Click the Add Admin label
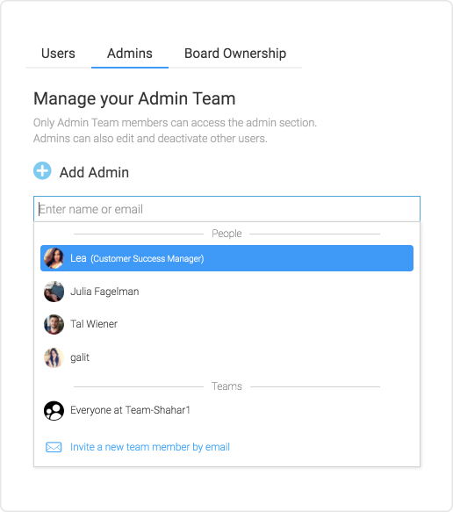The height and width of the screenshot is (512, 453). (94, 172)
